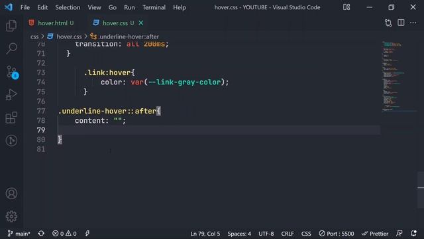
Task: Click the content: ""; declaration
Action: [x=100, y=121]
